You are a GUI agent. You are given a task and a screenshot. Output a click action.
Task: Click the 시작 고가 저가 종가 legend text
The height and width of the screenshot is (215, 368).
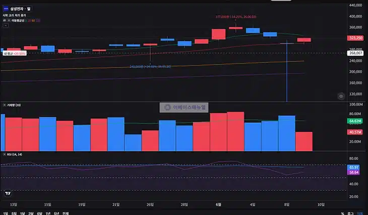[x=14, y=15]
